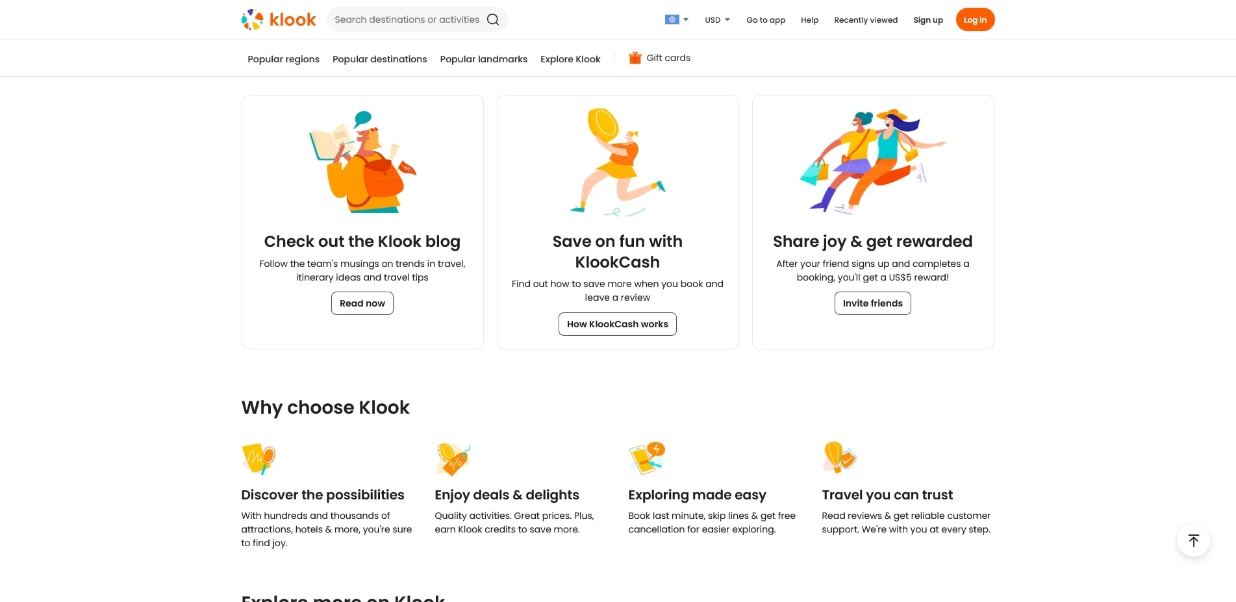Click the scroll-to-top arrow button
The image size is (1236, 602).
1193,540
